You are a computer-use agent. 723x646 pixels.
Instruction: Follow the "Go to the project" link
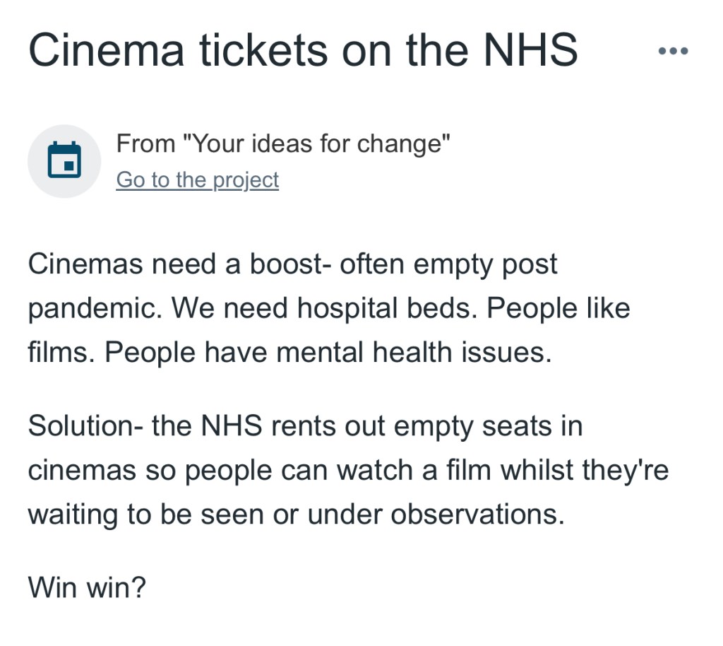[197, 180]
